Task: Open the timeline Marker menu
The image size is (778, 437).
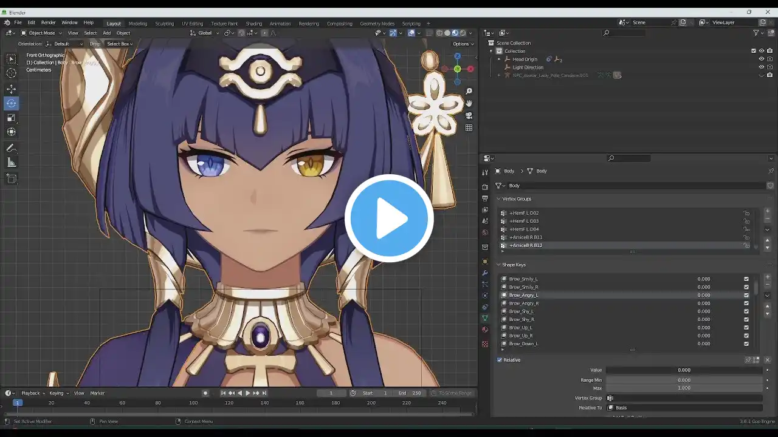Action: click(x=97, y=393)
